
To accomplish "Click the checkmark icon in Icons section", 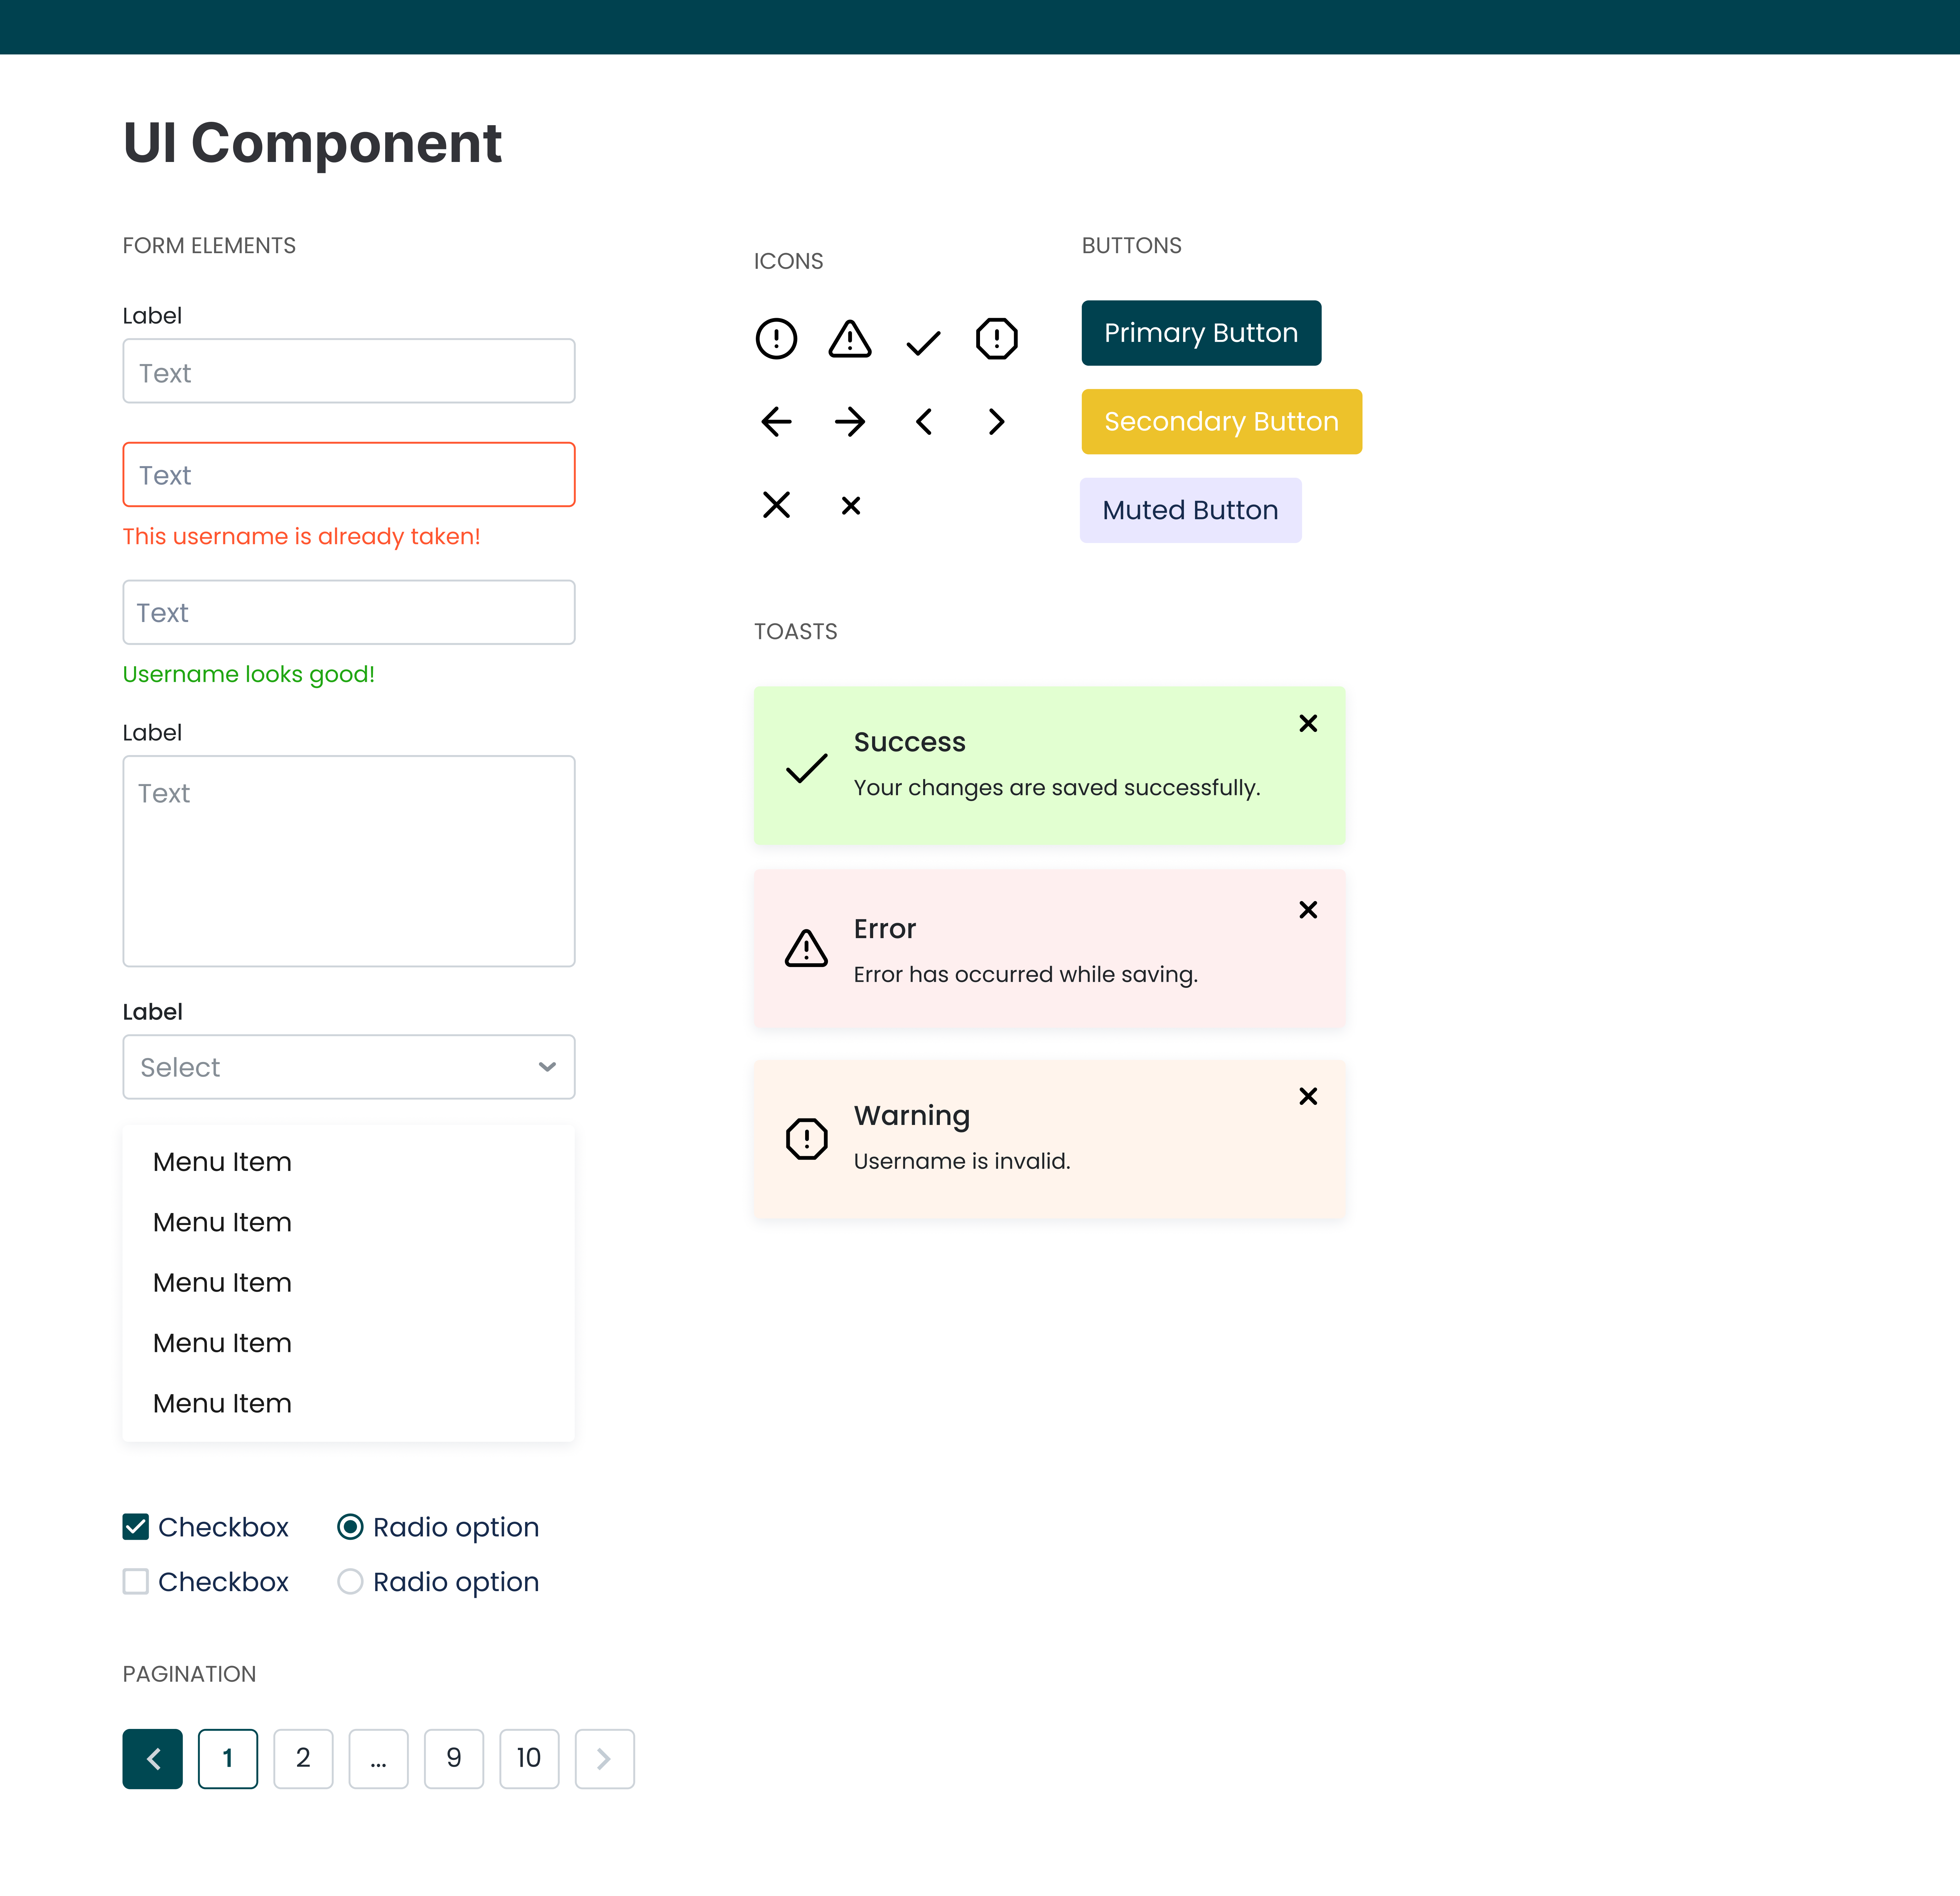I will (x=923, y=343).
